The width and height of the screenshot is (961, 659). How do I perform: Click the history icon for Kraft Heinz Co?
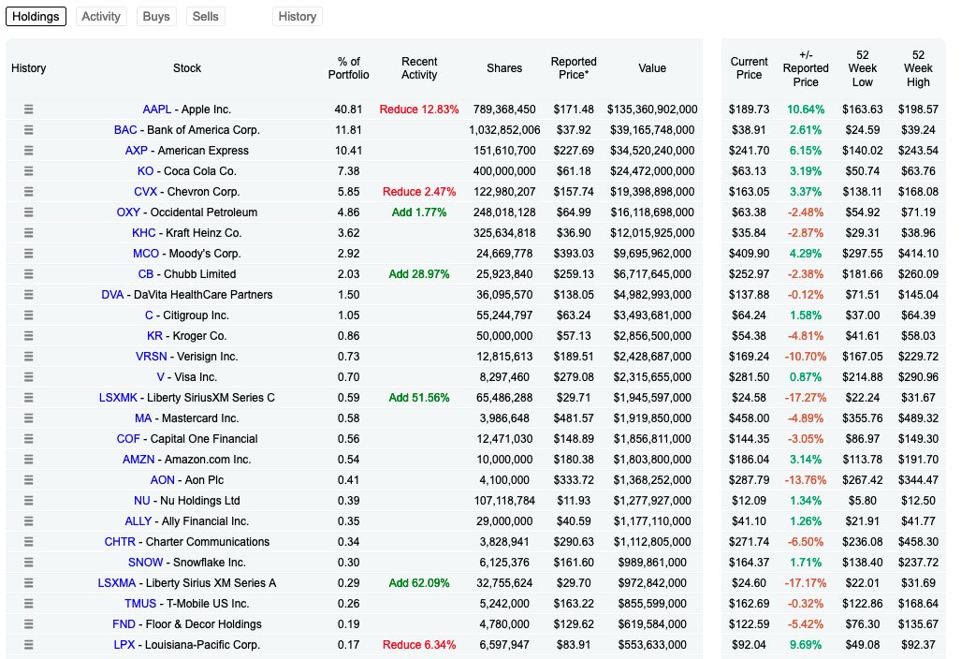click(29, 232)
